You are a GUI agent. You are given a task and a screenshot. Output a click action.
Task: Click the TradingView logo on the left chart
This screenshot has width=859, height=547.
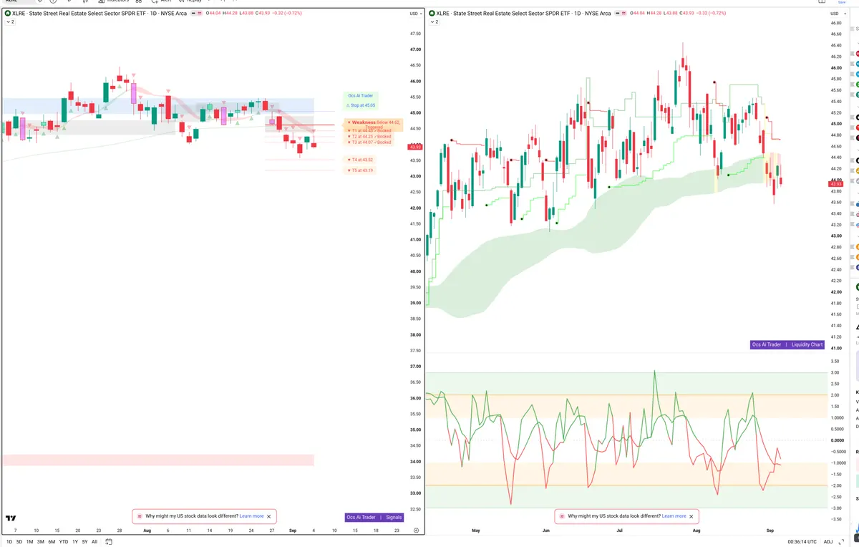coord(11,518)
